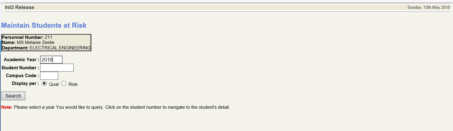Focus the Student Number text box
Screen dimensions: 453x131
57,68
